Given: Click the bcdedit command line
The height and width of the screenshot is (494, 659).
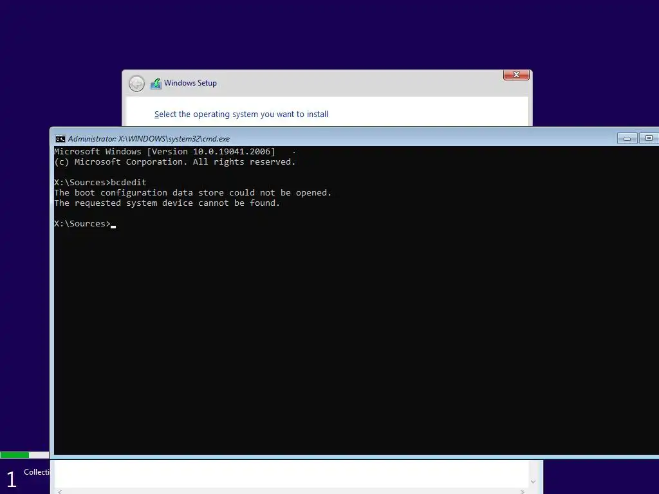Looking at the screenshot, I should pos(100,182).
